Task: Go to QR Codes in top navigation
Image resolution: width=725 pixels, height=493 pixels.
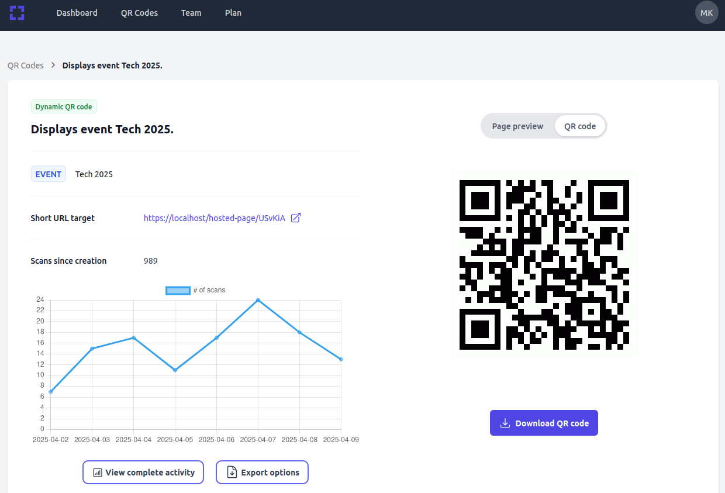Action: pos(139,13)
